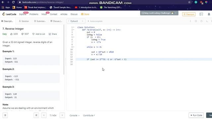Screen dimensions: 212x119
Task: Collapse the class Solution fold arrow
Action: point(74,27)
